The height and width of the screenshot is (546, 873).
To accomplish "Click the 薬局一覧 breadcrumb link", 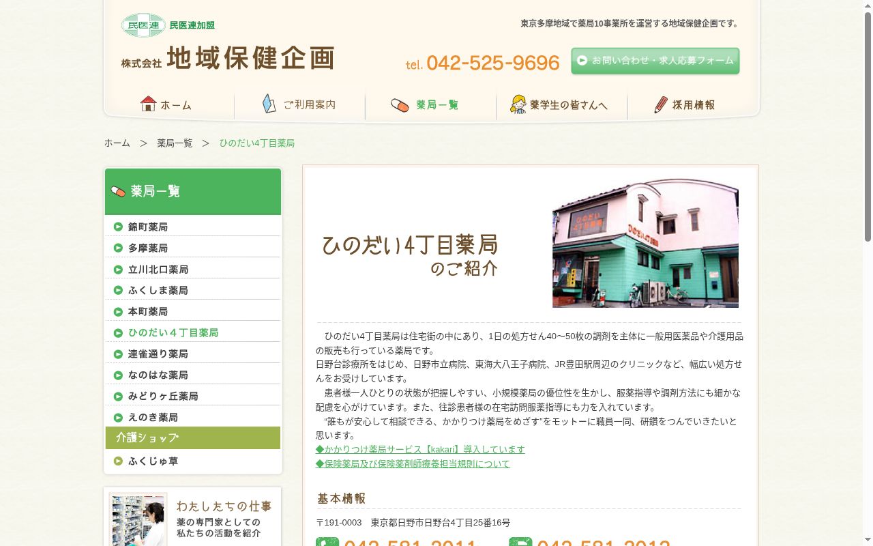I will (x=175, y=143).
